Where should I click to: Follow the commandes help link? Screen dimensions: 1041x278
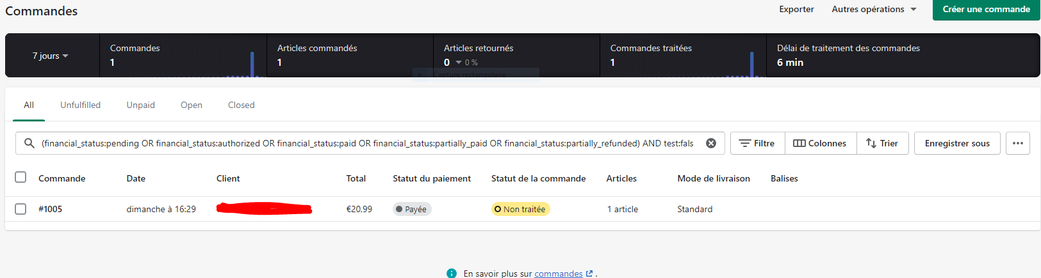(x=559, y=274)
